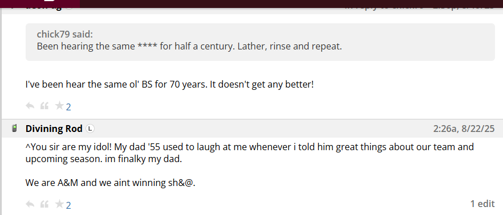503x215 pixels.
Task: Click the 2:26a, 8/22/25 timestamp
Action: [x=464, y=129]
